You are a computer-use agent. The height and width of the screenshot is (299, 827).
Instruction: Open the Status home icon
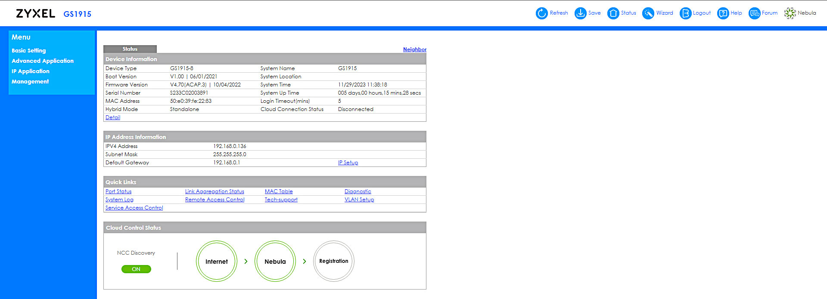tap(613, 13)
